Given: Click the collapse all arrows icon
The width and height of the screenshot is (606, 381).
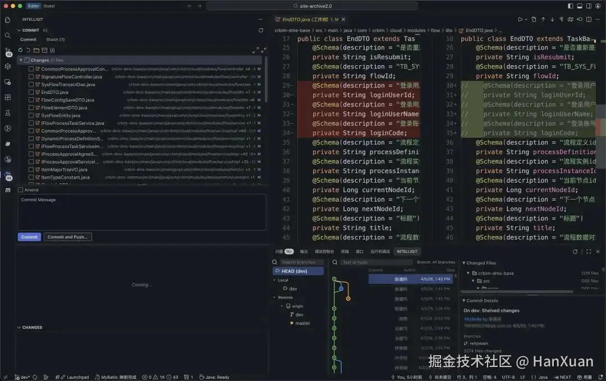Looking at the screenshot, I should pos(264,51).
